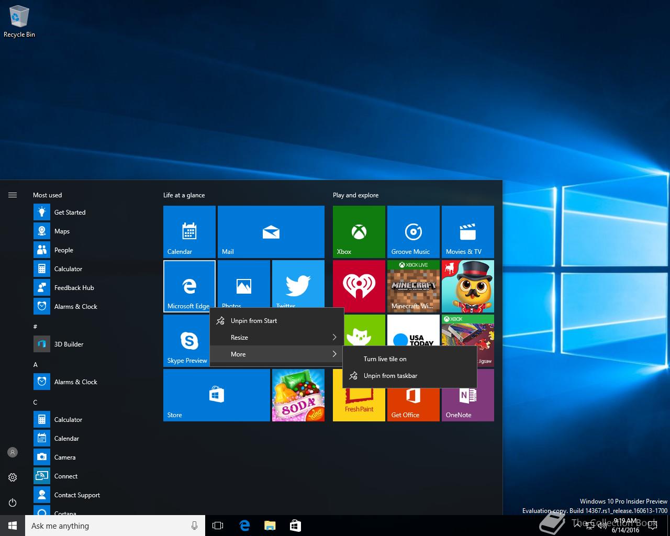Open Alarms & Clock under letter A
670x536 pixels.
(x=94, y=382)
